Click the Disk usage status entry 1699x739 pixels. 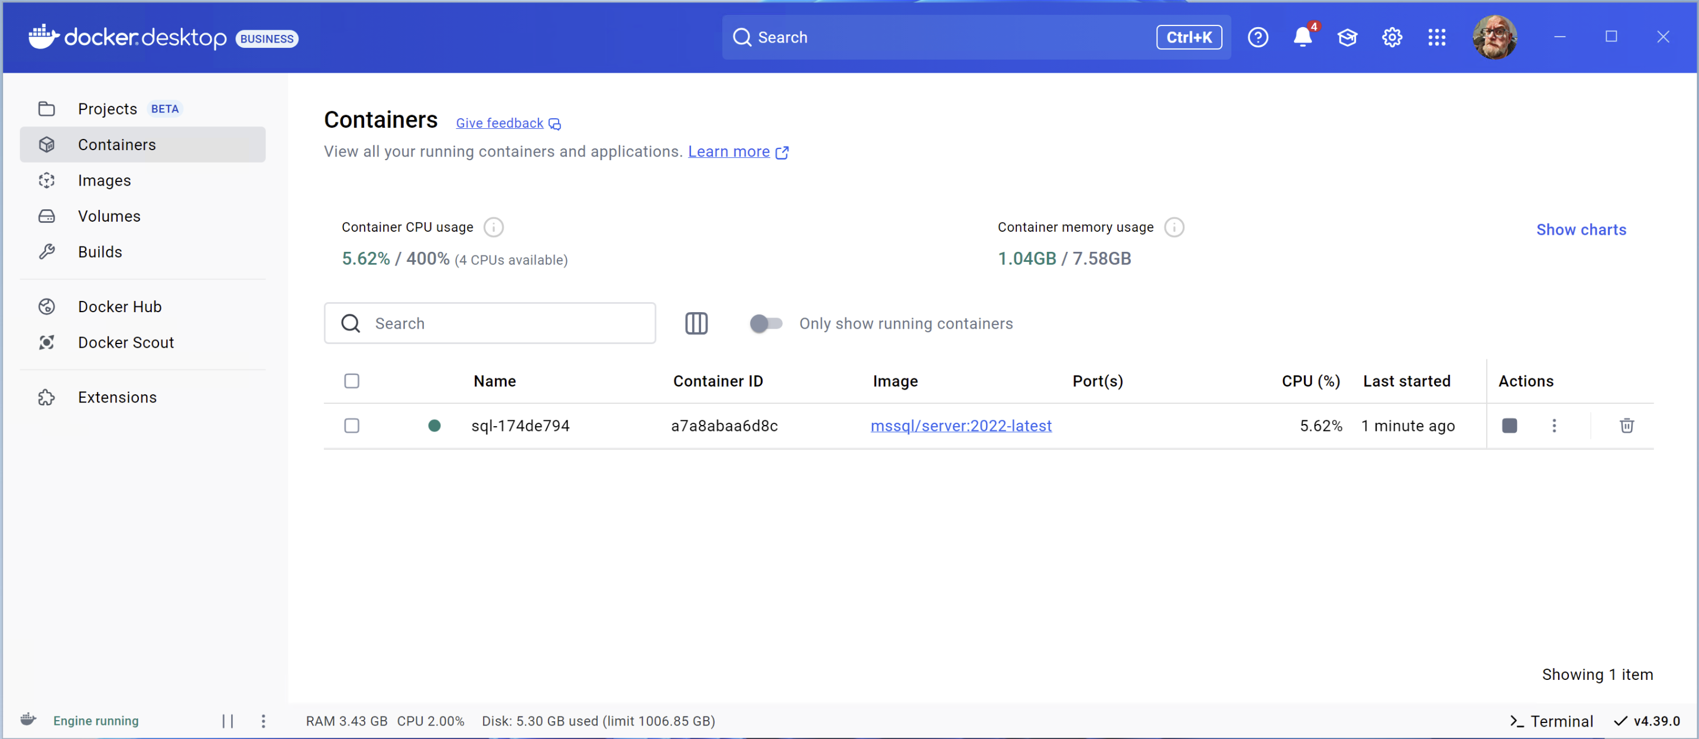[x=598, y=721]
